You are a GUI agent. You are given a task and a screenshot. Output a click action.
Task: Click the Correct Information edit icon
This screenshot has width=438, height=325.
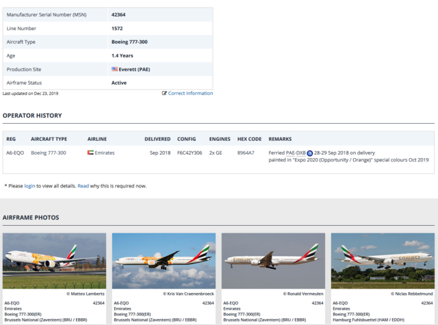[164, 93]
